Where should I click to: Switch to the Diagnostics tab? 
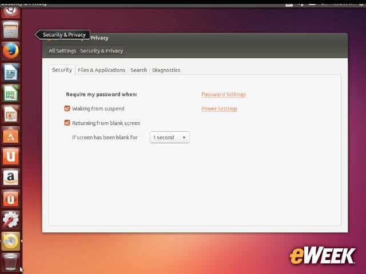[x=166, y=70]
